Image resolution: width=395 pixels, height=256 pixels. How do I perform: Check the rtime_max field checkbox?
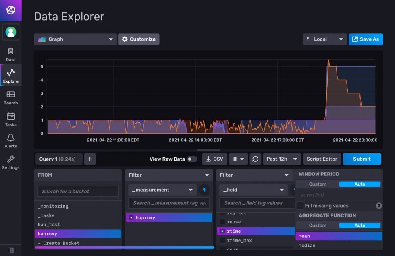point(223,240)
